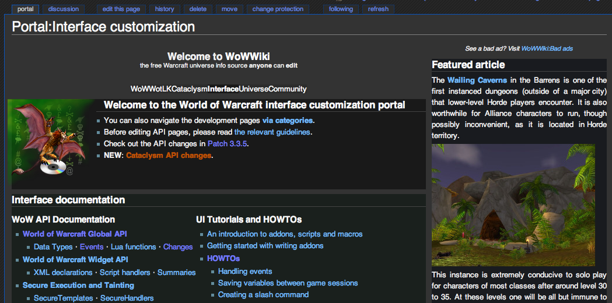
Task: Go to Secure Execution and Tainting
Action: pyautogui.click(x=78, y=285)
